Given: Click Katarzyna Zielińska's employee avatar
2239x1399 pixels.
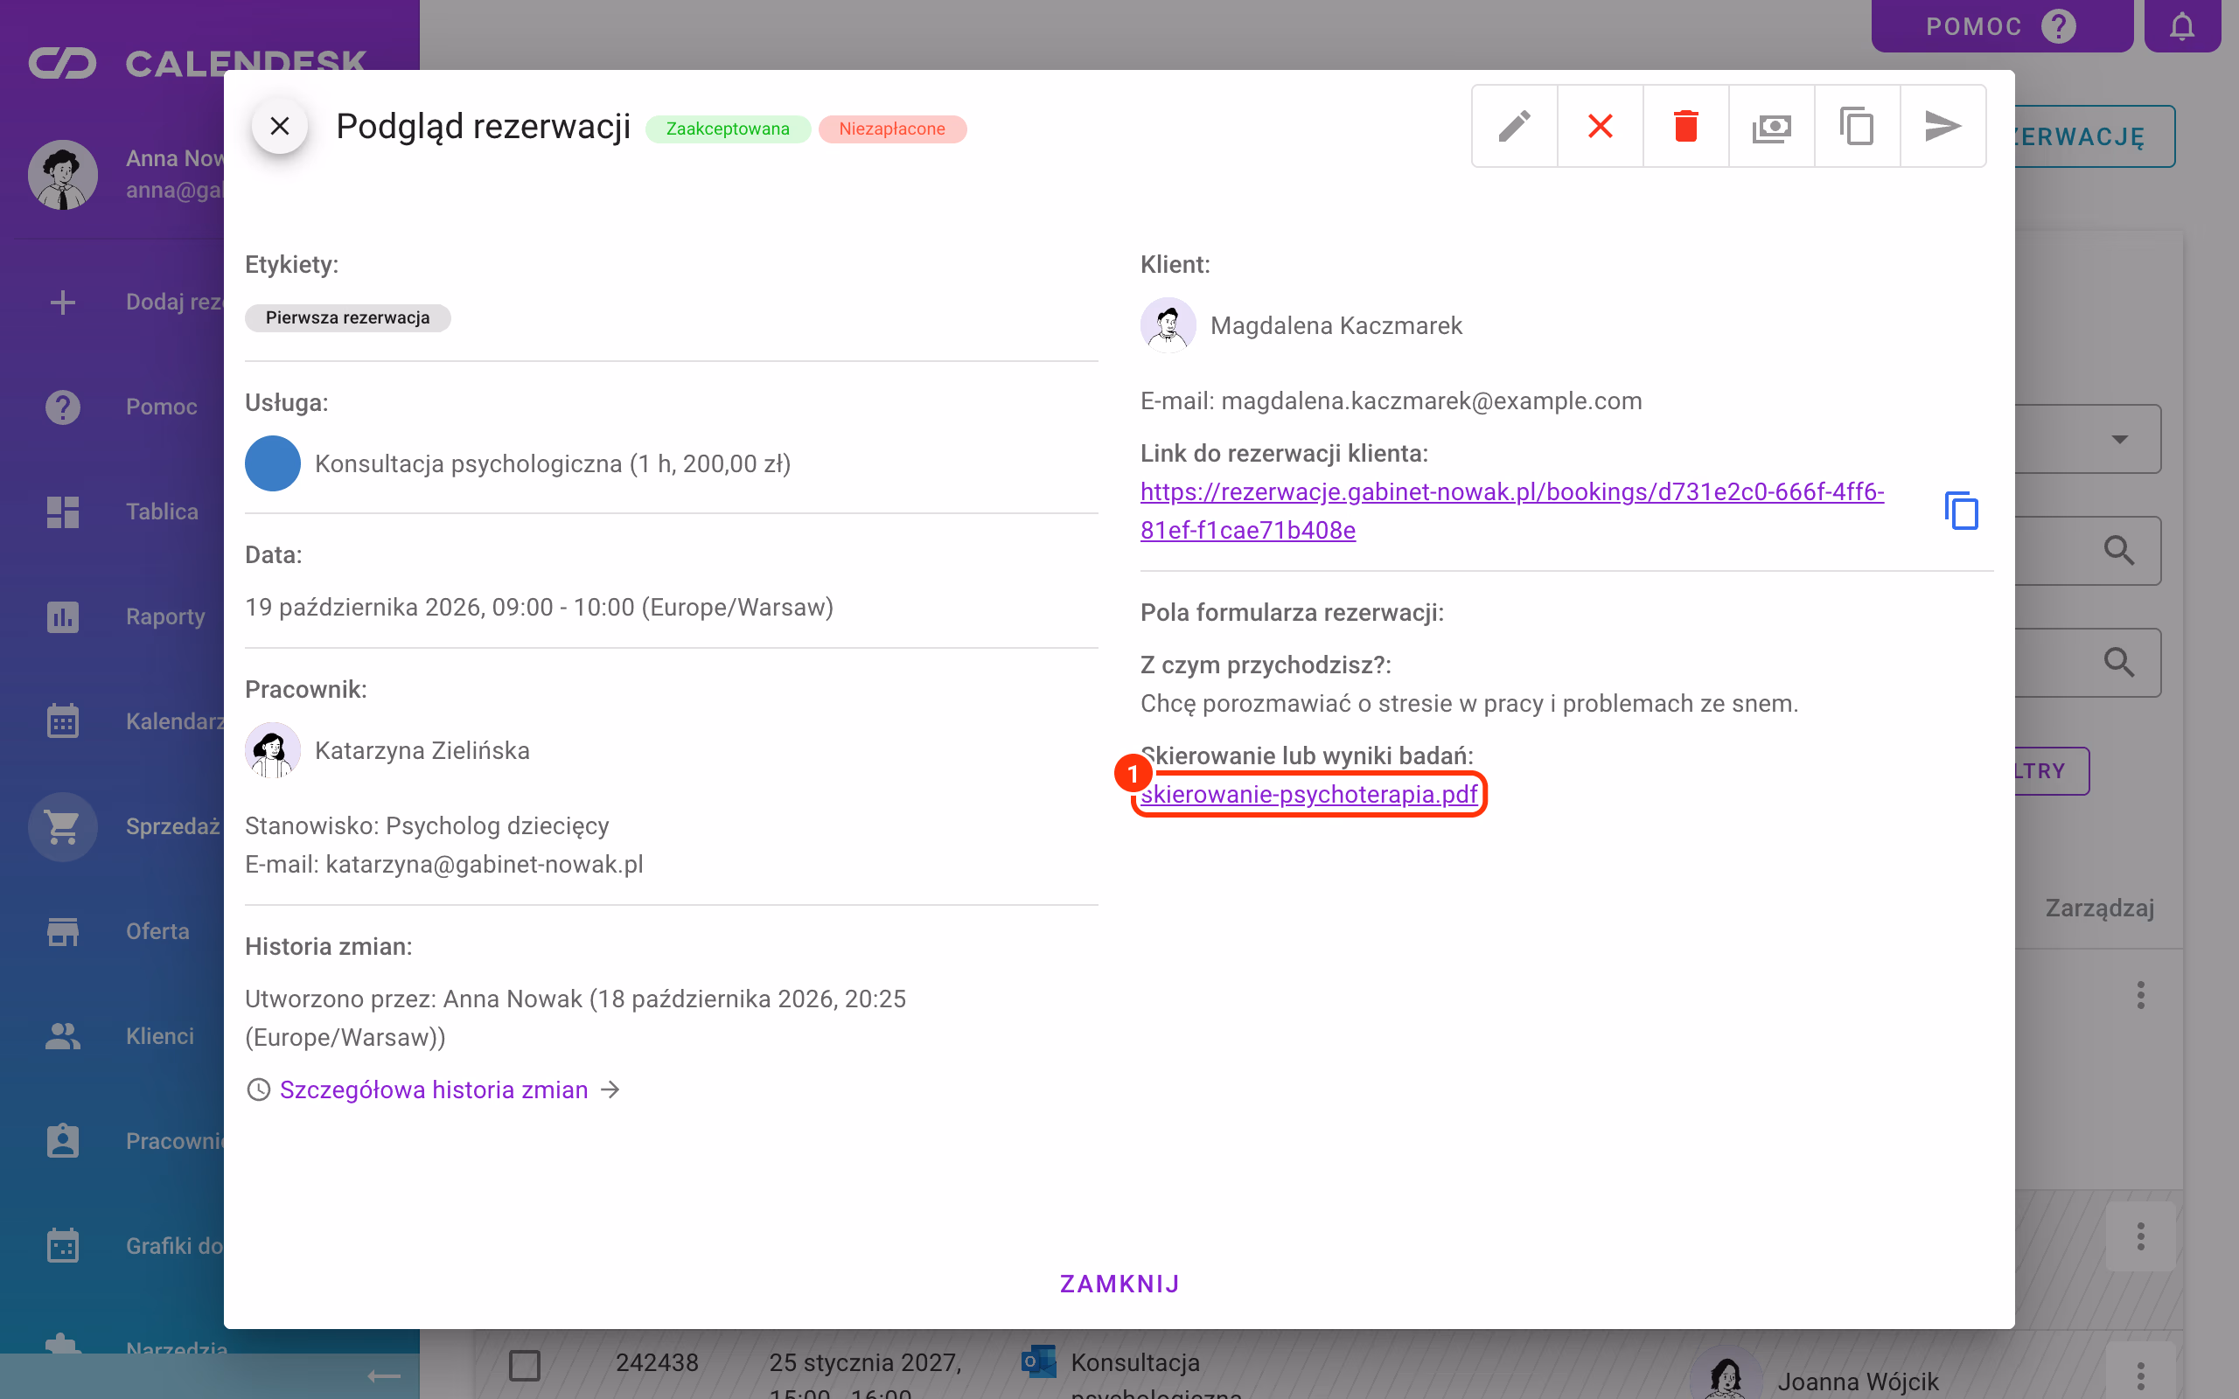Looking at the screenshot, I should click(x=272, y=750).
